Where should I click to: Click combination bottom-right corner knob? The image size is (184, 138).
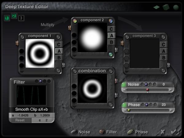click(x=111, y=105)
